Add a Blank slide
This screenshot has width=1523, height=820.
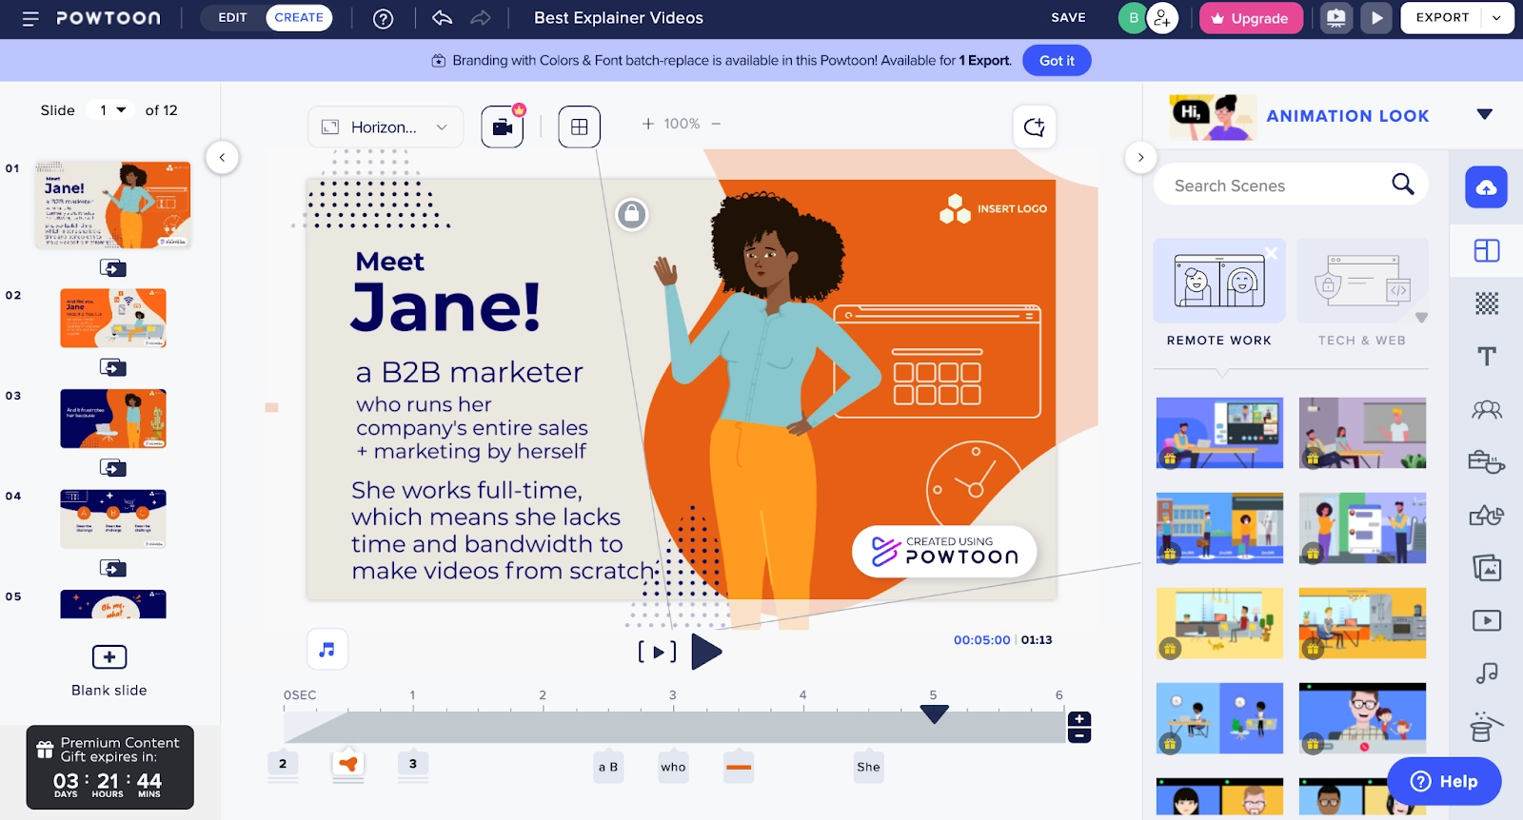(109, 670)
